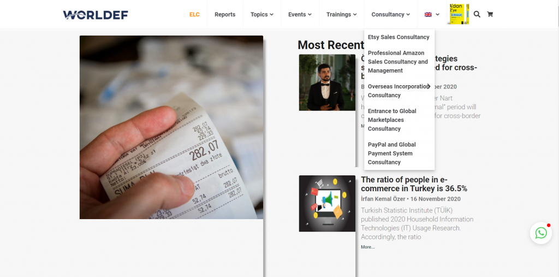Select Entrance to Global Marketplaces Consultancy
The height and width of the screenshot is (277, 559).
392,120
